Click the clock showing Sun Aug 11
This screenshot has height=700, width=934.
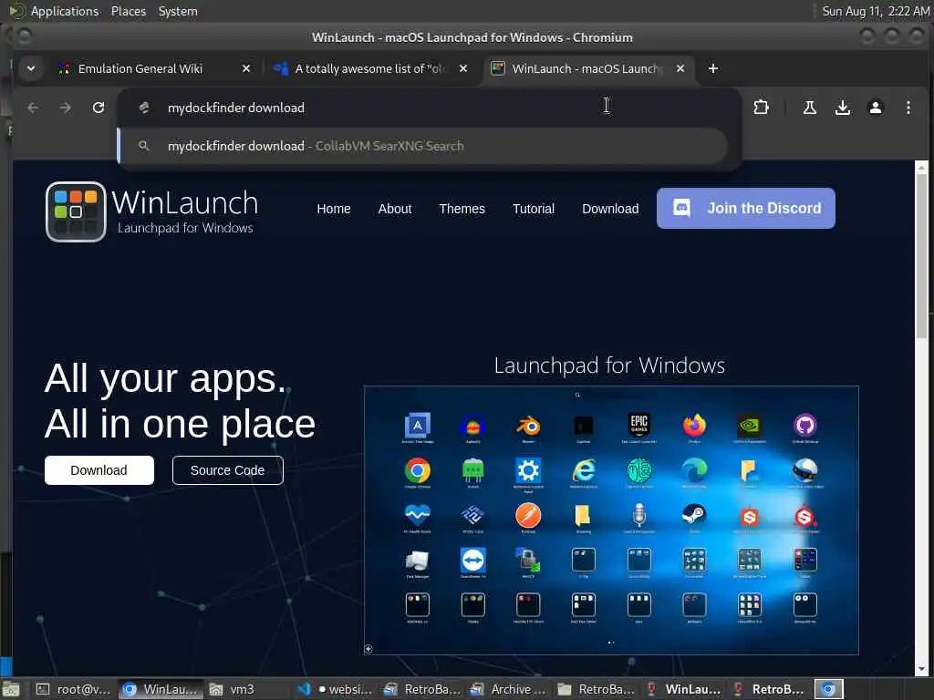(x=875, y=11)
